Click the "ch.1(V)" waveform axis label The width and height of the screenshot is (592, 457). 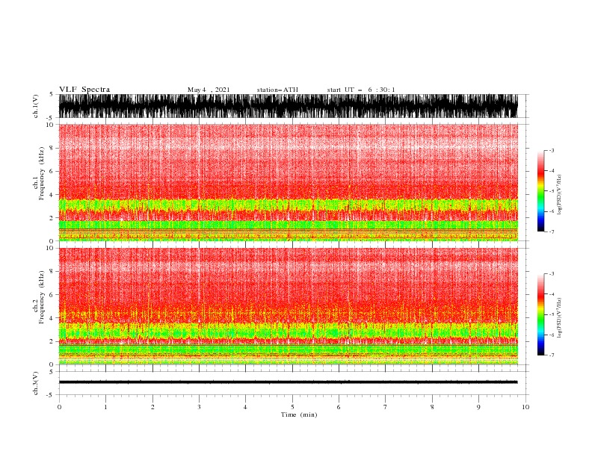[x=36, y=106]
